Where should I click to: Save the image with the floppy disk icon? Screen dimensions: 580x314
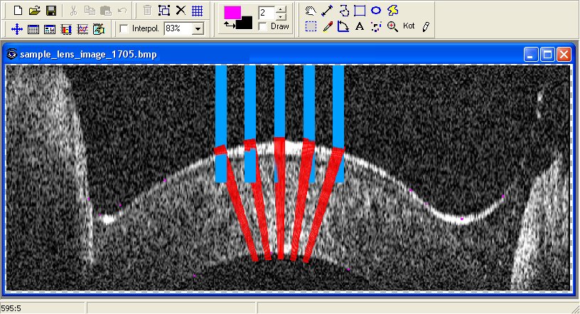[51, 11]
